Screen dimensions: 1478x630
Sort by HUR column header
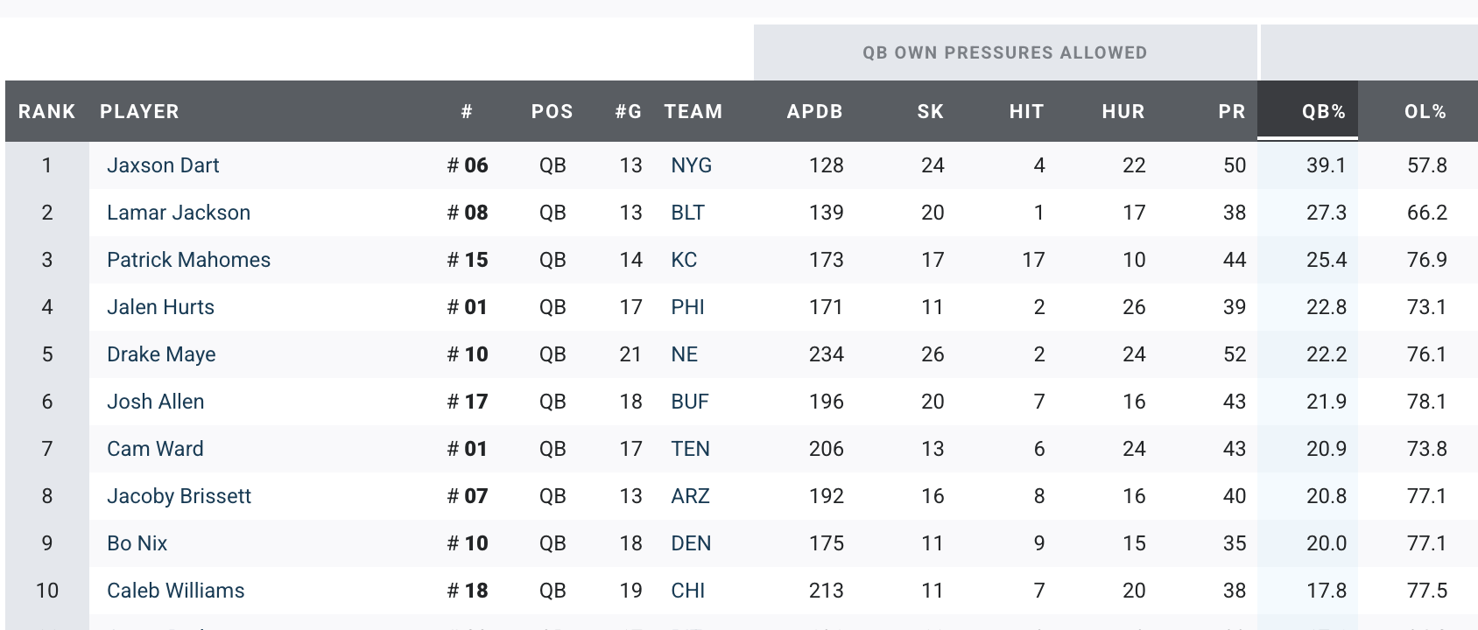(1123, 112)
